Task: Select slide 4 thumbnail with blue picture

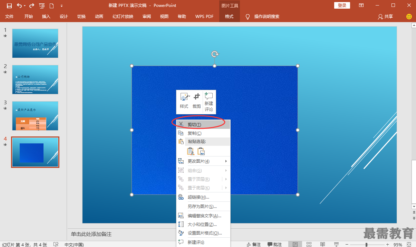Action: [35, 152]
